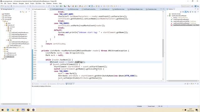Select the Java perspective icon
The height and width of the screenshot is (112, 200).
pos(196,6)
